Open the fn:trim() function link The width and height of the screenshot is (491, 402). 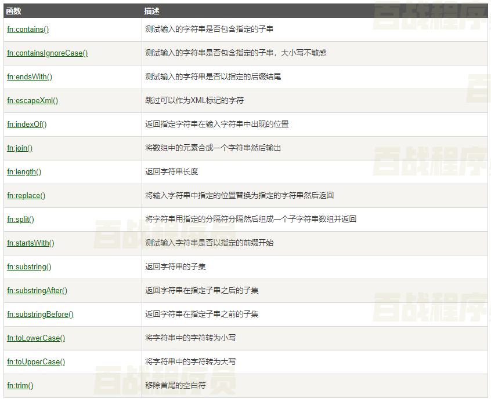(x=20, y=385)
